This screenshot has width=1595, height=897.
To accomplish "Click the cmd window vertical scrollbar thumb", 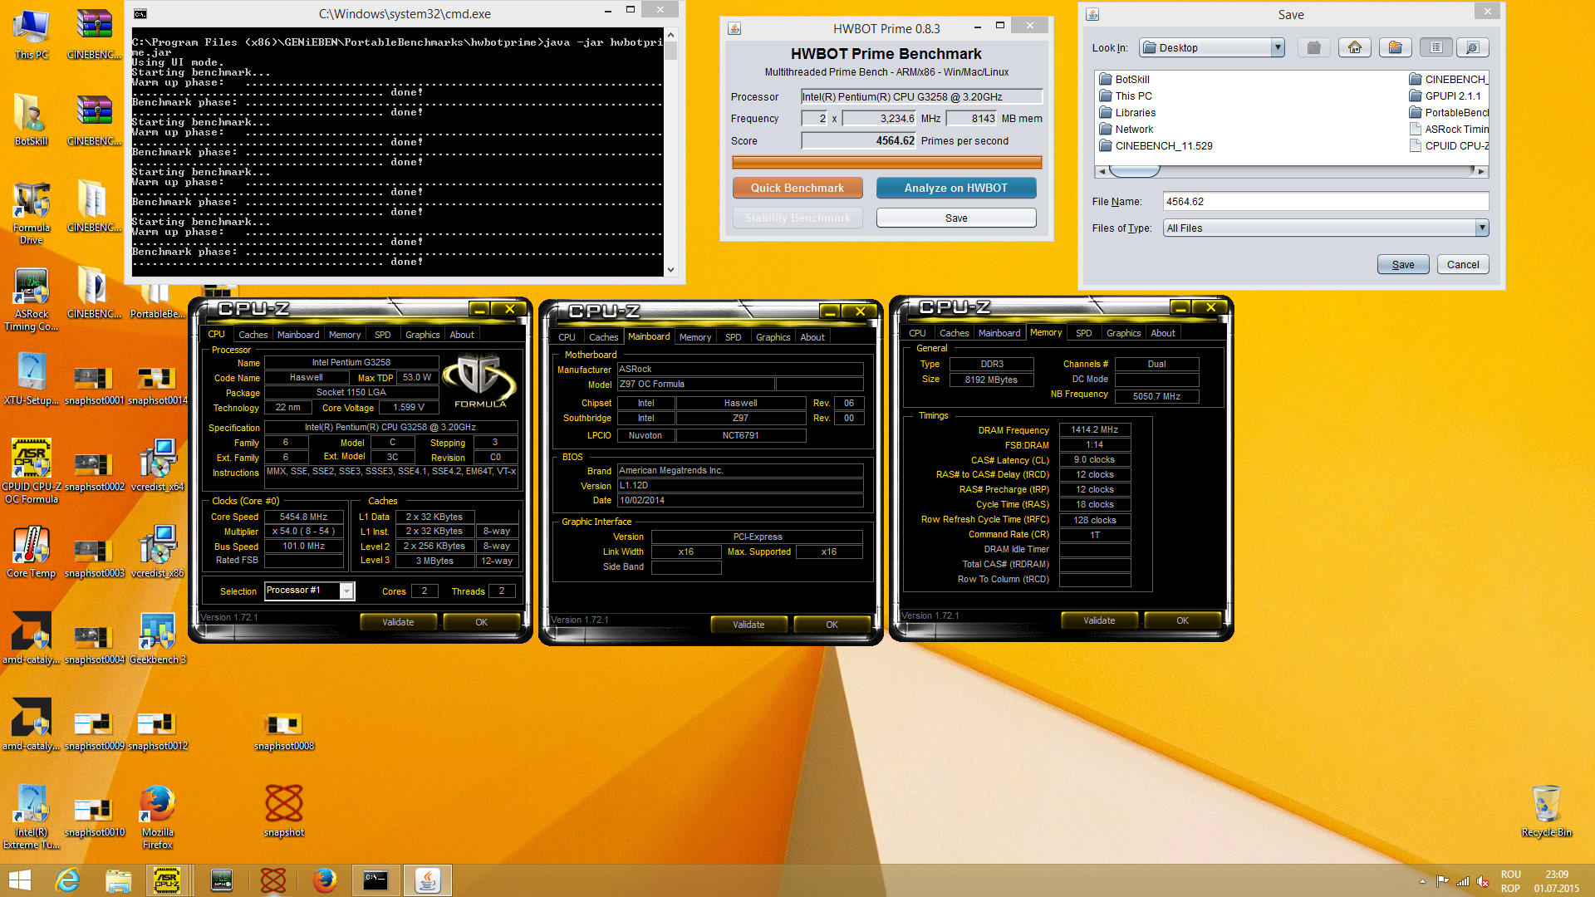I will point(670,50).
